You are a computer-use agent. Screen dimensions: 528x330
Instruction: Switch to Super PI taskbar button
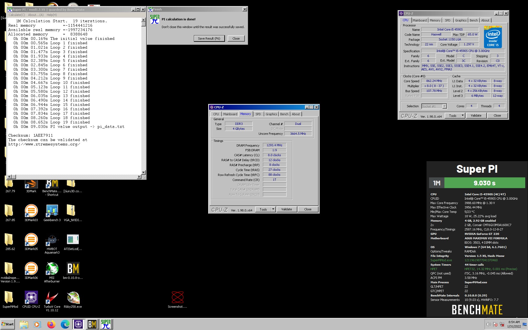coord(106,324)
